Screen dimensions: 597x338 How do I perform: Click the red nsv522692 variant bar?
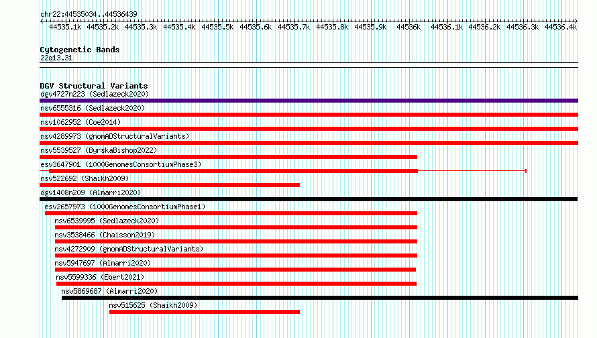(x=170, y=185)
